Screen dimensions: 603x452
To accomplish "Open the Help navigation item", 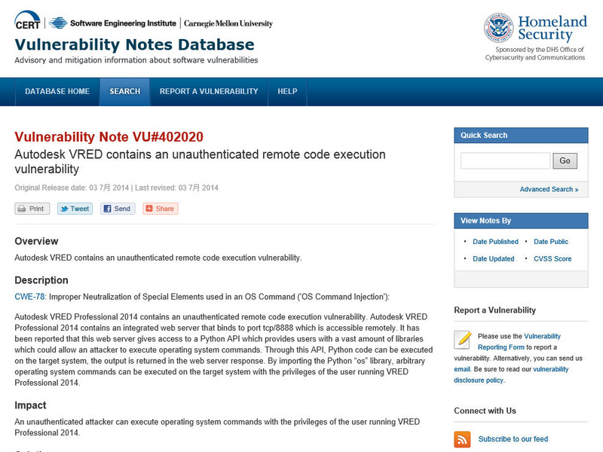I will [x=287, y=91].
